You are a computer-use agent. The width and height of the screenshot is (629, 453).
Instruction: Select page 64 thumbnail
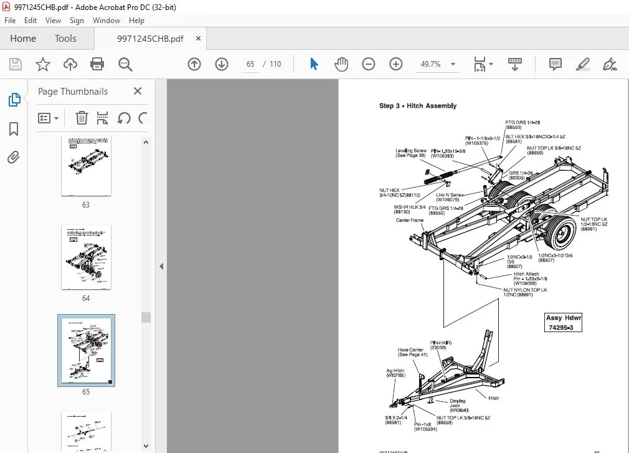pyautogui.click(x=86, y=257)
